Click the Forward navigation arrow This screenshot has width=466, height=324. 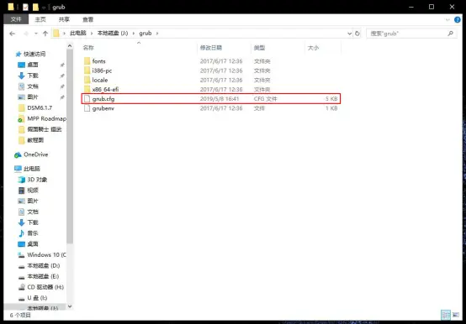click(26, 34)
